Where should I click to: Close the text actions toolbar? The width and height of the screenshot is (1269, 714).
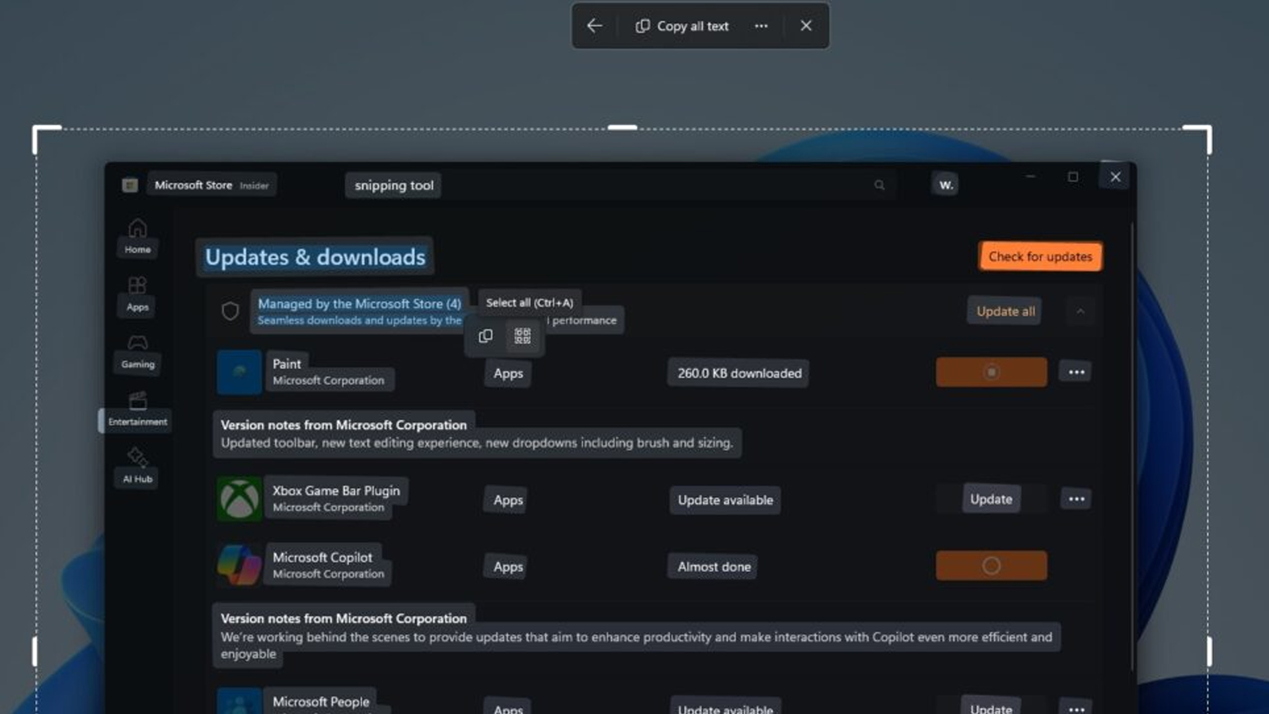pyautogui.click(x=806, y=26)
